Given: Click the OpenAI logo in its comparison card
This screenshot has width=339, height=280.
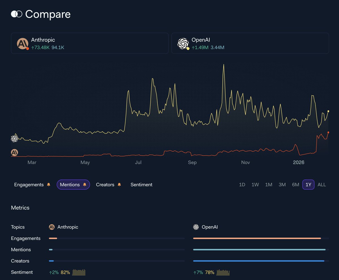Looking at the screenshot, I should 183,43.
